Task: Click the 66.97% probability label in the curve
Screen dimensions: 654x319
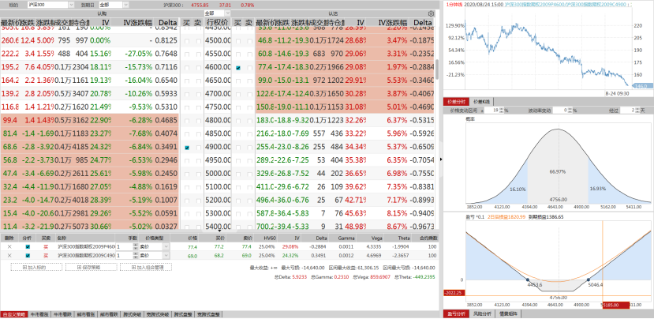Action: click(559, 171)
